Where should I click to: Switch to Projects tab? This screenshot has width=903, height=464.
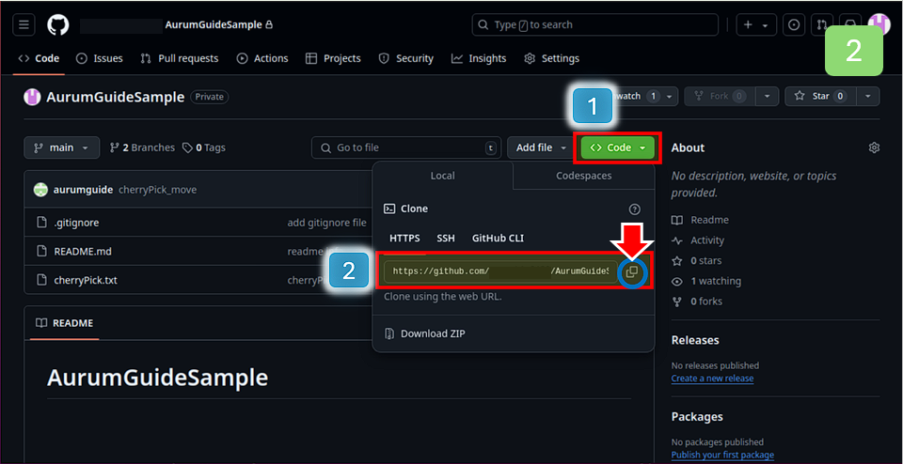tap(333, 58)
